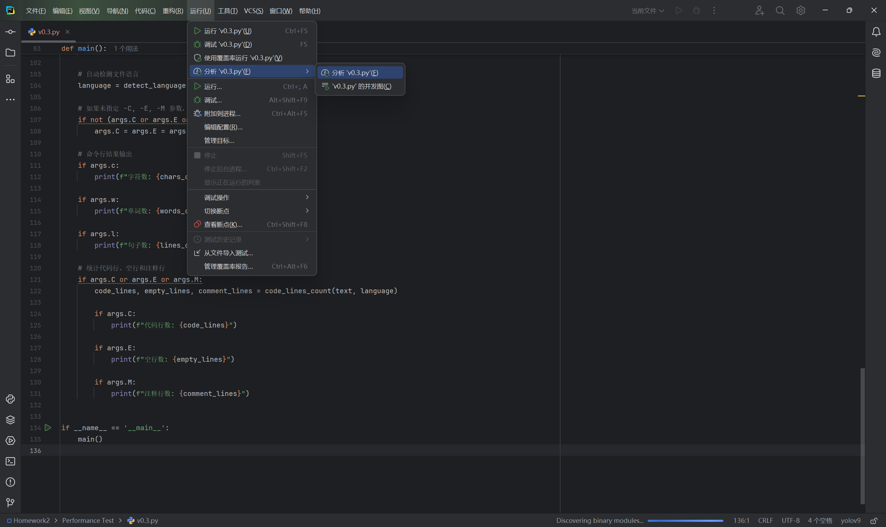Viewport: 886px width, 527px height.
Task: Choose 使用覆盖率运行 'v0.3.py' menu item
Action: [252, 58]
